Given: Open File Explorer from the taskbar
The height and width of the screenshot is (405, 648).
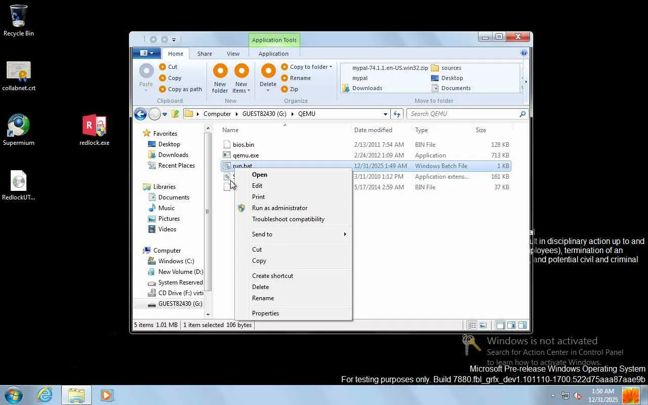Looking at the screenshot, I should tap(76, 395).
